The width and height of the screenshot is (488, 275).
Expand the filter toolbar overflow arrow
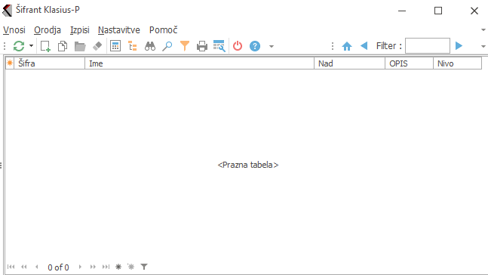point(483,46)
